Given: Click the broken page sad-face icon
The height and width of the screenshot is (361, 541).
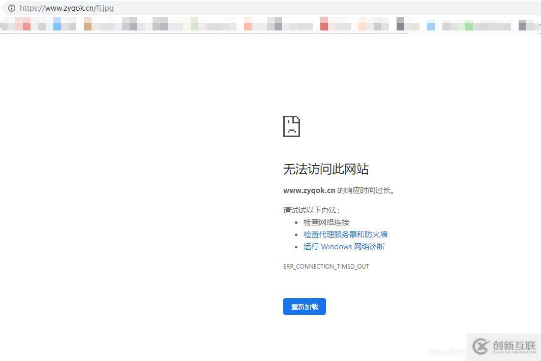Looking at the screenshot, I should tap(291, 126).
